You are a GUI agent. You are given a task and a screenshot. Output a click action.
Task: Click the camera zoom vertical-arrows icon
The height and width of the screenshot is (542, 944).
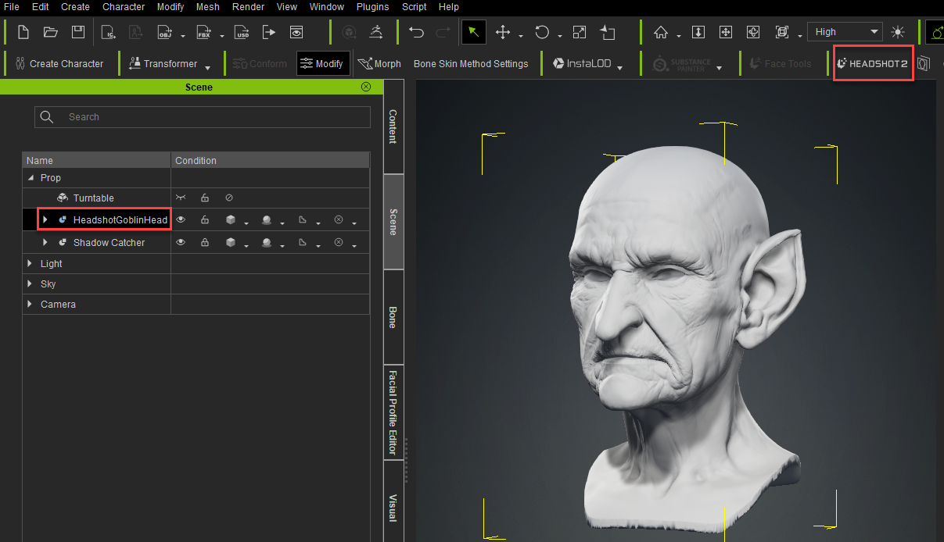[699, 32]
